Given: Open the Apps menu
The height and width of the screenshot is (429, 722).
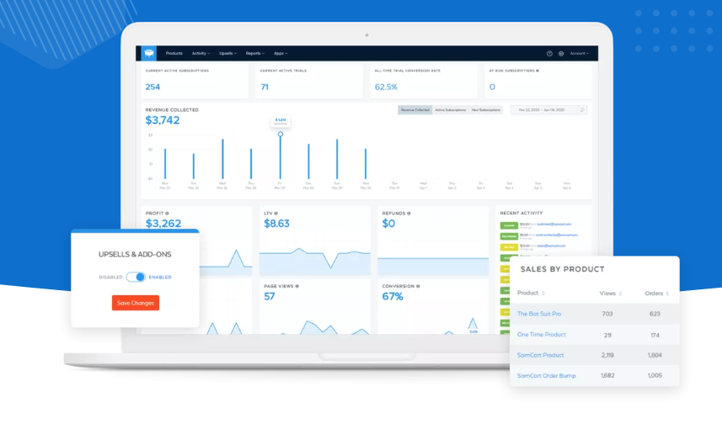Looking at the screenshot, I should pyautogui.click(x=281, y=53).
